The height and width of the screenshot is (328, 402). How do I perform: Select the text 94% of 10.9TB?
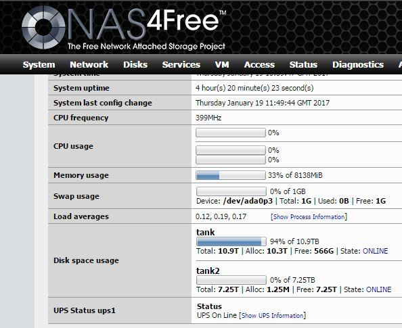click(x=294, y=241)
